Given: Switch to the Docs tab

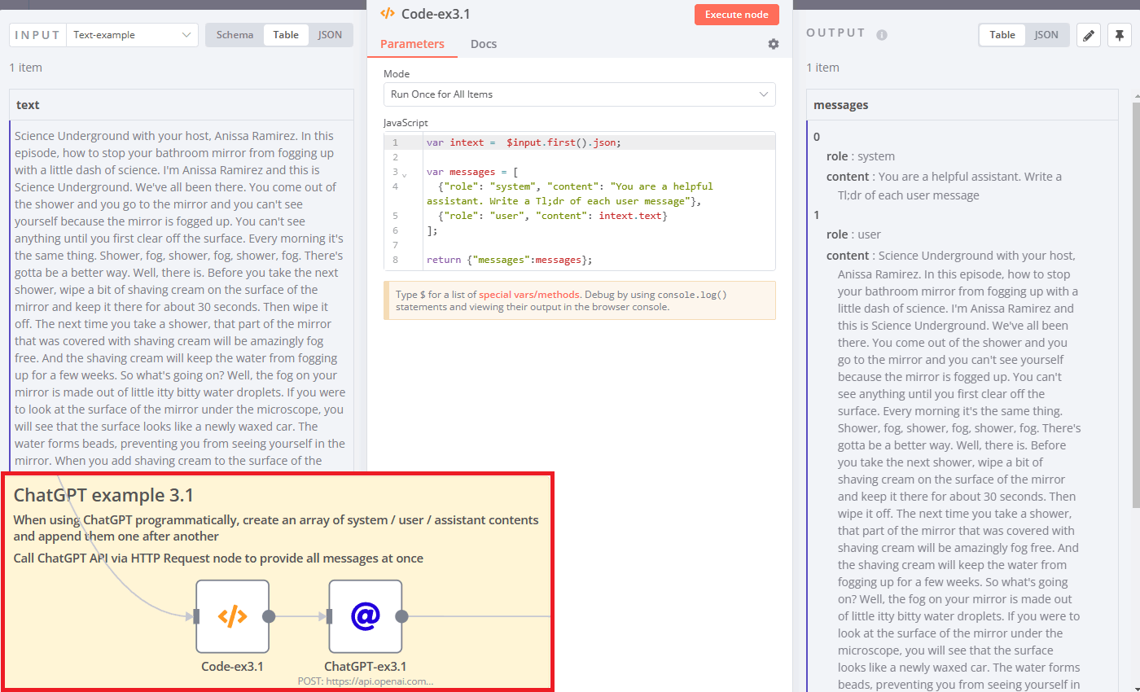Looking at the screenshot, I should [484, 44].
